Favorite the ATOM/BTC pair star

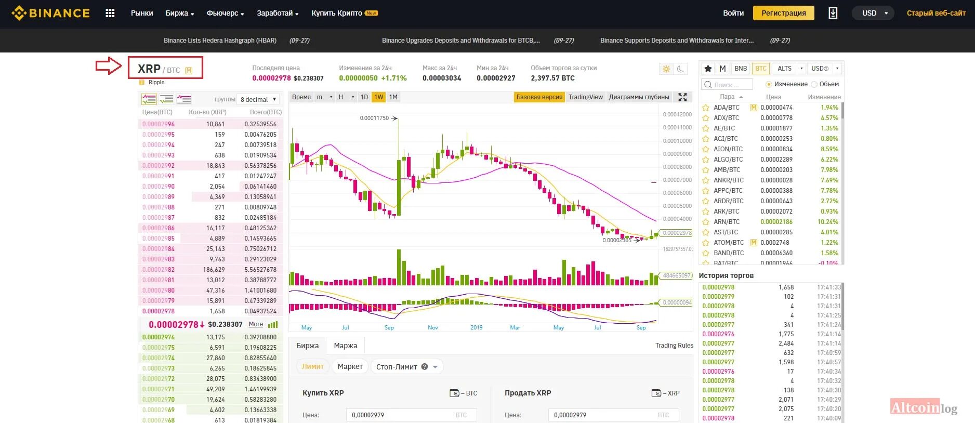click(x=705, y=243)
